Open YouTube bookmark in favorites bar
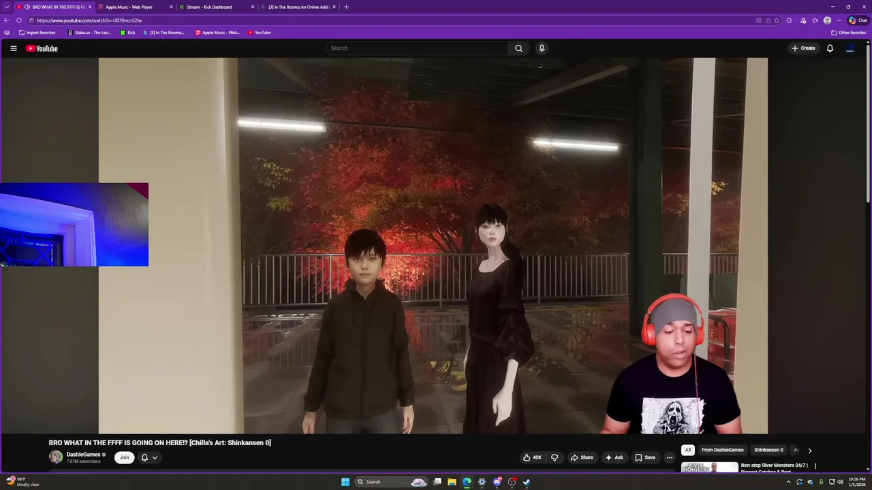 coord(260,33)
